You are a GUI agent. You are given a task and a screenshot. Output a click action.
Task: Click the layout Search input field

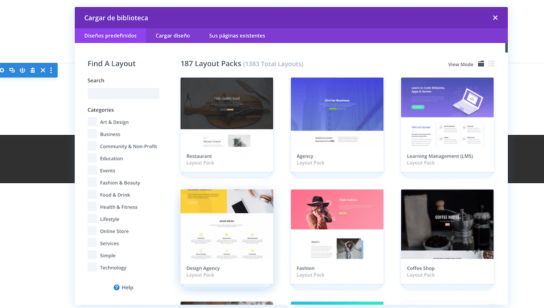pos(123,93)
